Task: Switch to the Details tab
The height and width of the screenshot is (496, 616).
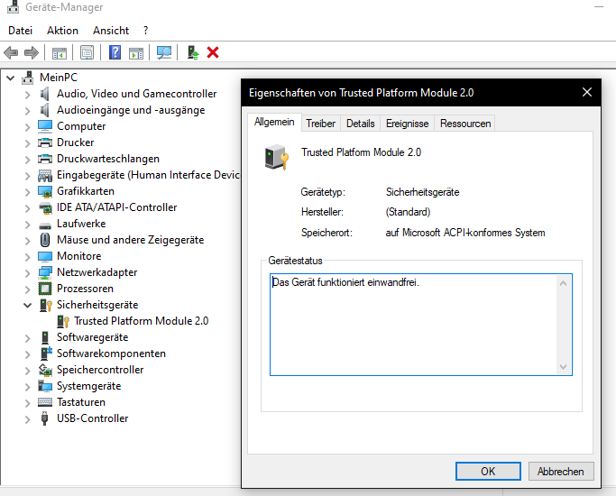Action: (360, 124)
